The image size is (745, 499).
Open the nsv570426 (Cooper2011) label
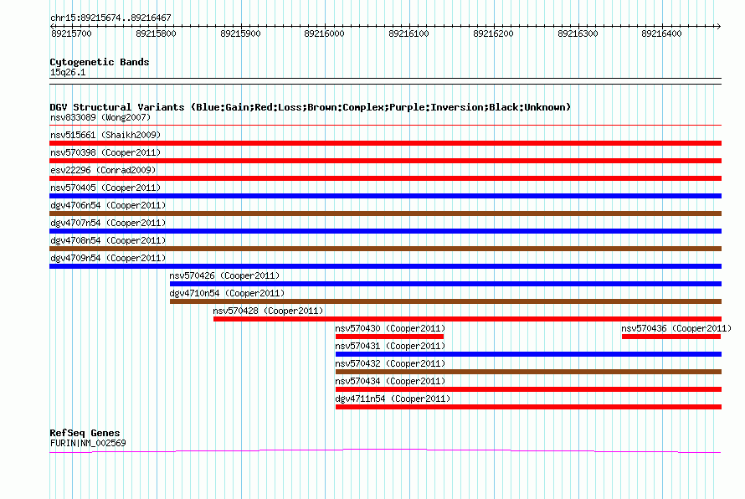pos(224,275)
